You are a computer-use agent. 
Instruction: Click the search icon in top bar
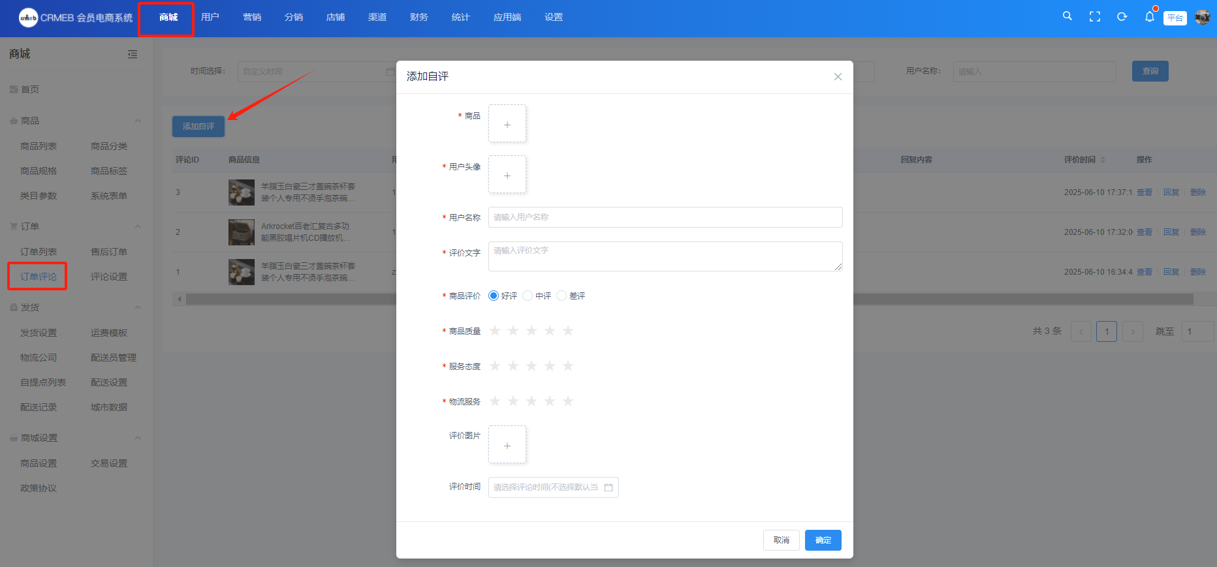click(1067, 16)
